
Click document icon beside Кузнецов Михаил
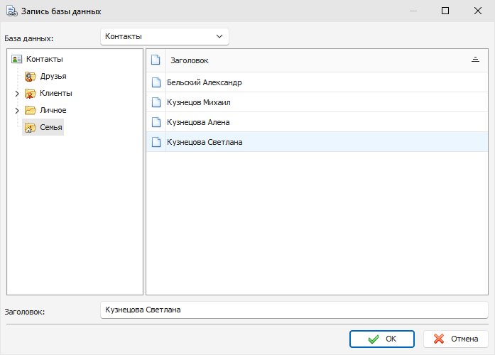[x=156, y=102]
